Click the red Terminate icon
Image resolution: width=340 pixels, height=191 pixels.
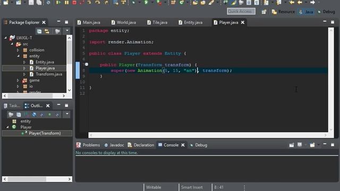click(74, 3)
